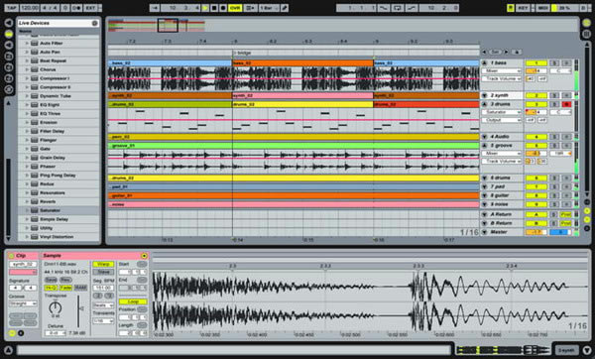Image resolution: width=595 pixels, height=359 pixels.
Task: Click the Hi-Q button in Sample box
Action: 51,288
